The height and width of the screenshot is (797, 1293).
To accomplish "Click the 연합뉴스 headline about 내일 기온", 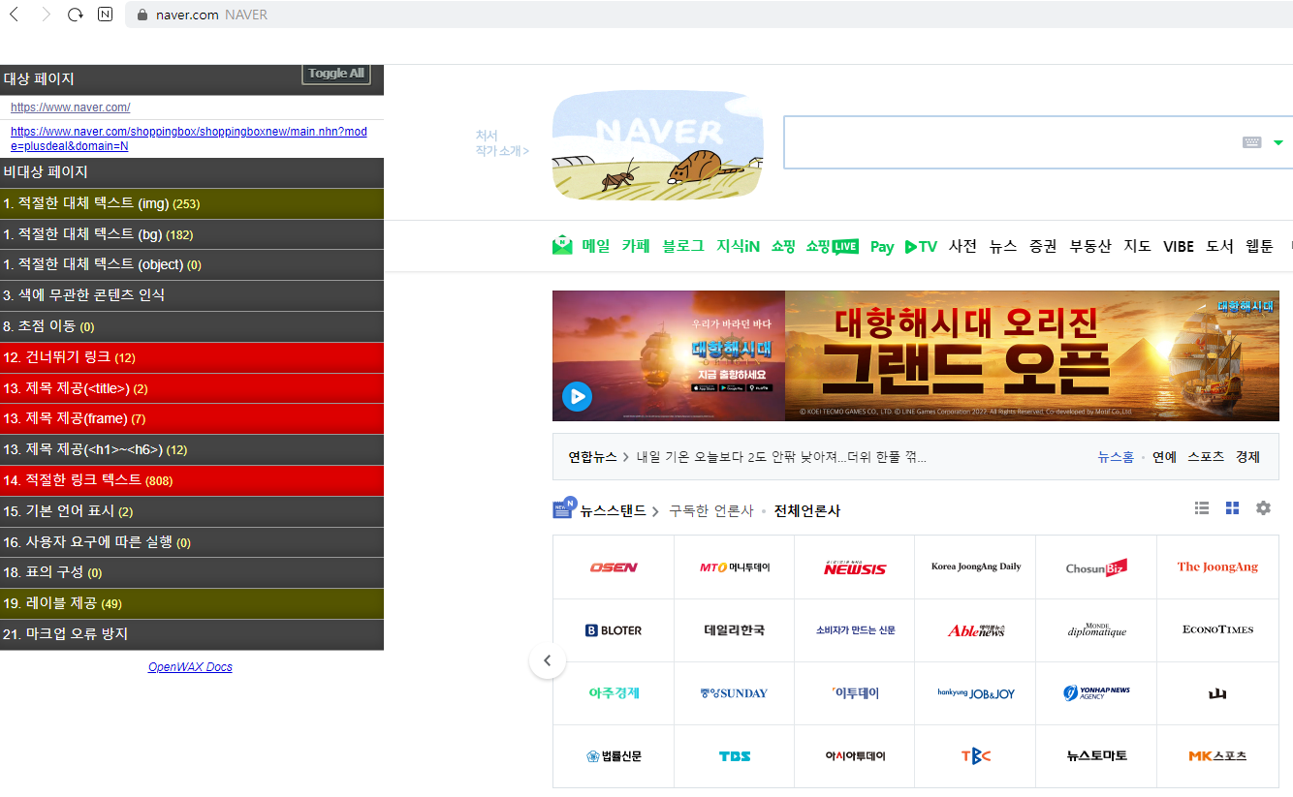I will click(x=781, y=457).
